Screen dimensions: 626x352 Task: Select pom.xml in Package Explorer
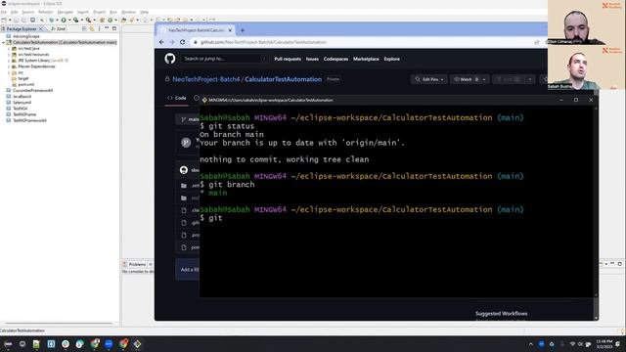[x=25, y=85]
